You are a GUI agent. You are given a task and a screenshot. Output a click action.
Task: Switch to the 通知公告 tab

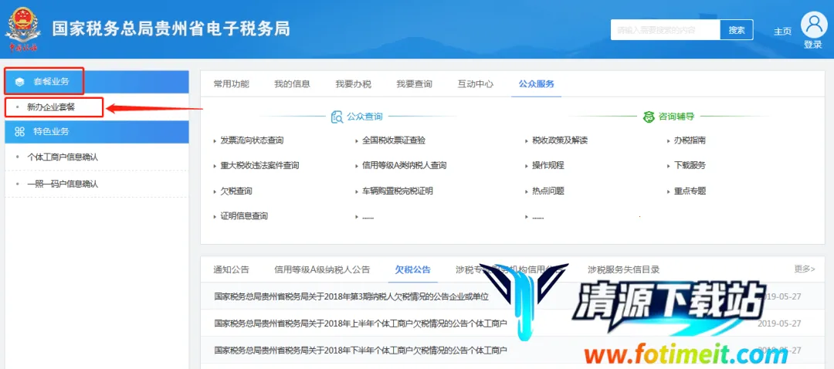click(232, 269)
